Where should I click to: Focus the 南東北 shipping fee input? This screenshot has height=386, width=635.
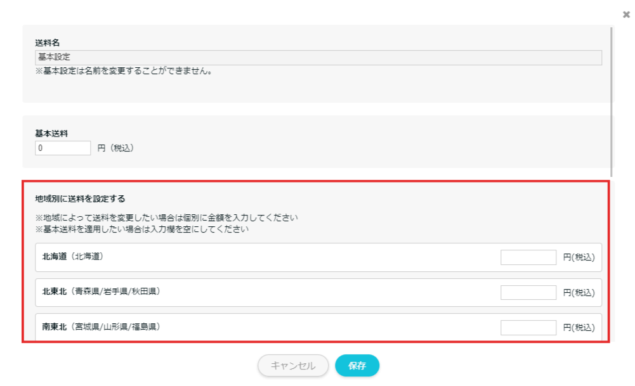528,327
